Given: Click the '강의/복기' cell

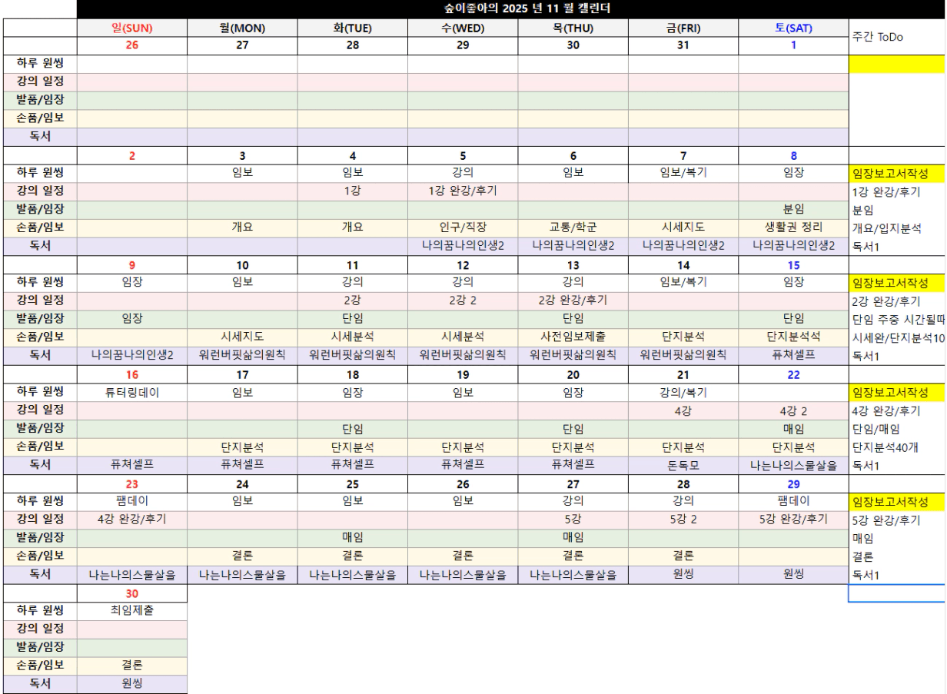Looking at the screenshot, I should pyautogui.click(x=683, y=393).
